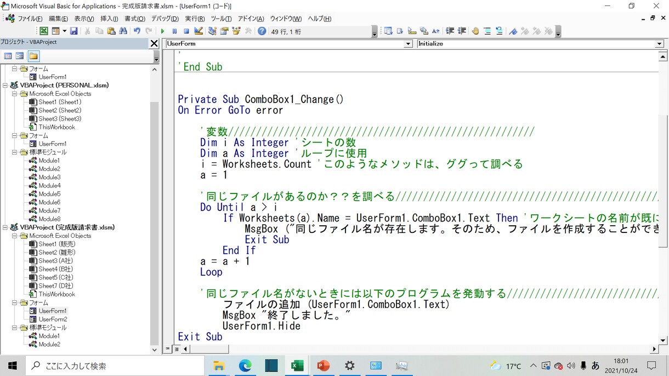
Task: Open the arrow beside Insert UserForm
Action: (x=64, y=31)
